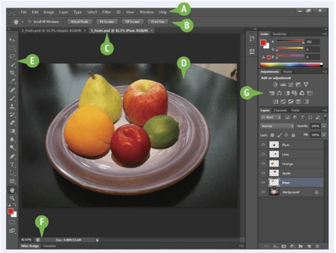Open the Color panel options menu

[x=325, y=34]
